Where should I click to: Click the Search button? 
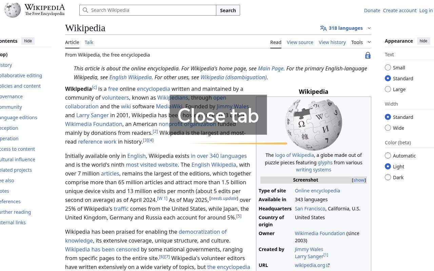[228, 10]
